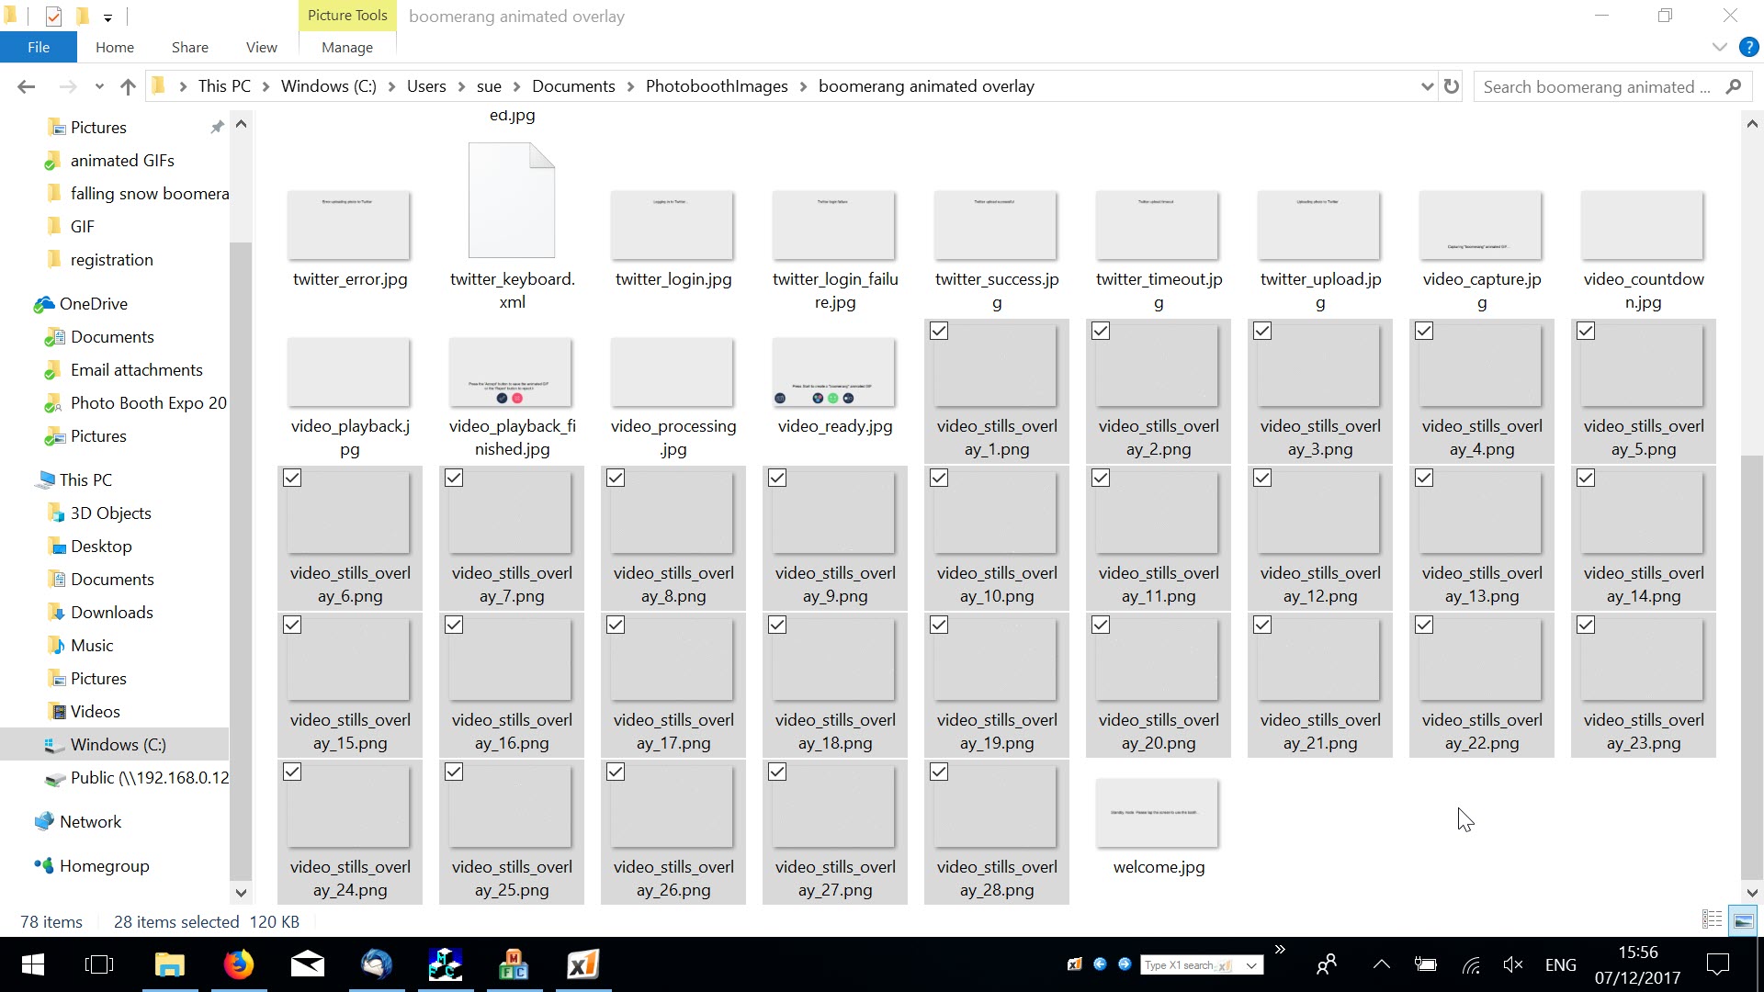The height and width of the screenshot is (992, 1764).
Task: Open the People icon in taskbar
Action: (x=1327, y=964)
